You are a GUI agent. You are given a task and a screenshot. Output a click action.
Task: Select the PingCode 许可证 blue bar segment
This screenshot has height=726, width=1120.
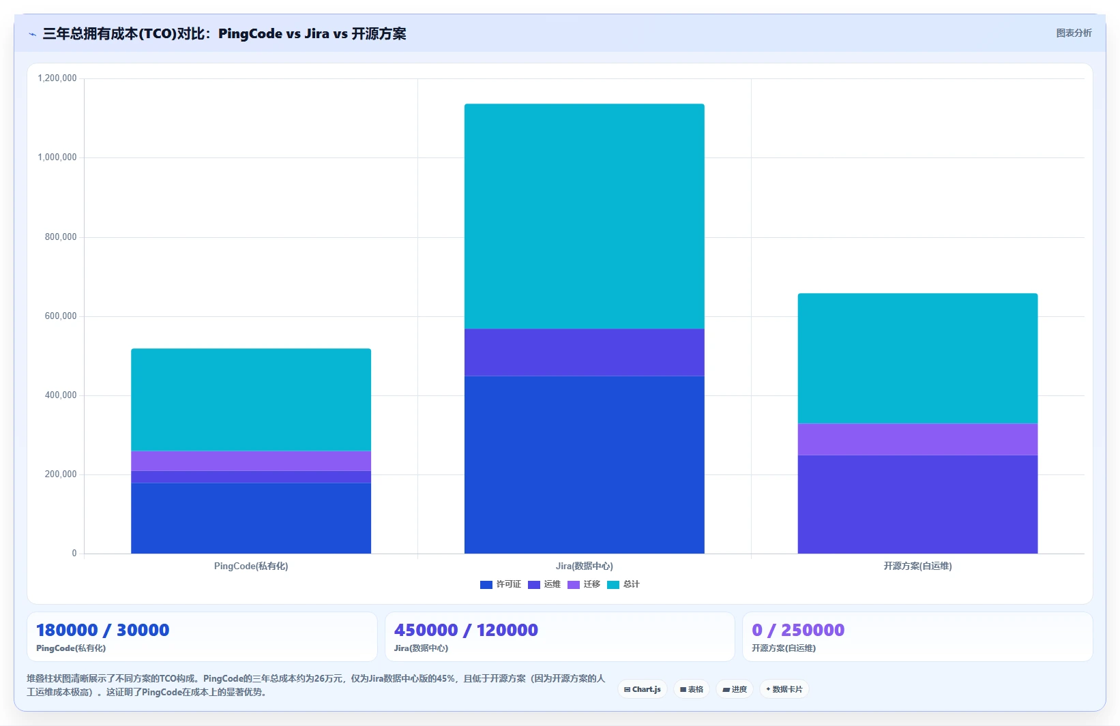tap(251, 518)
